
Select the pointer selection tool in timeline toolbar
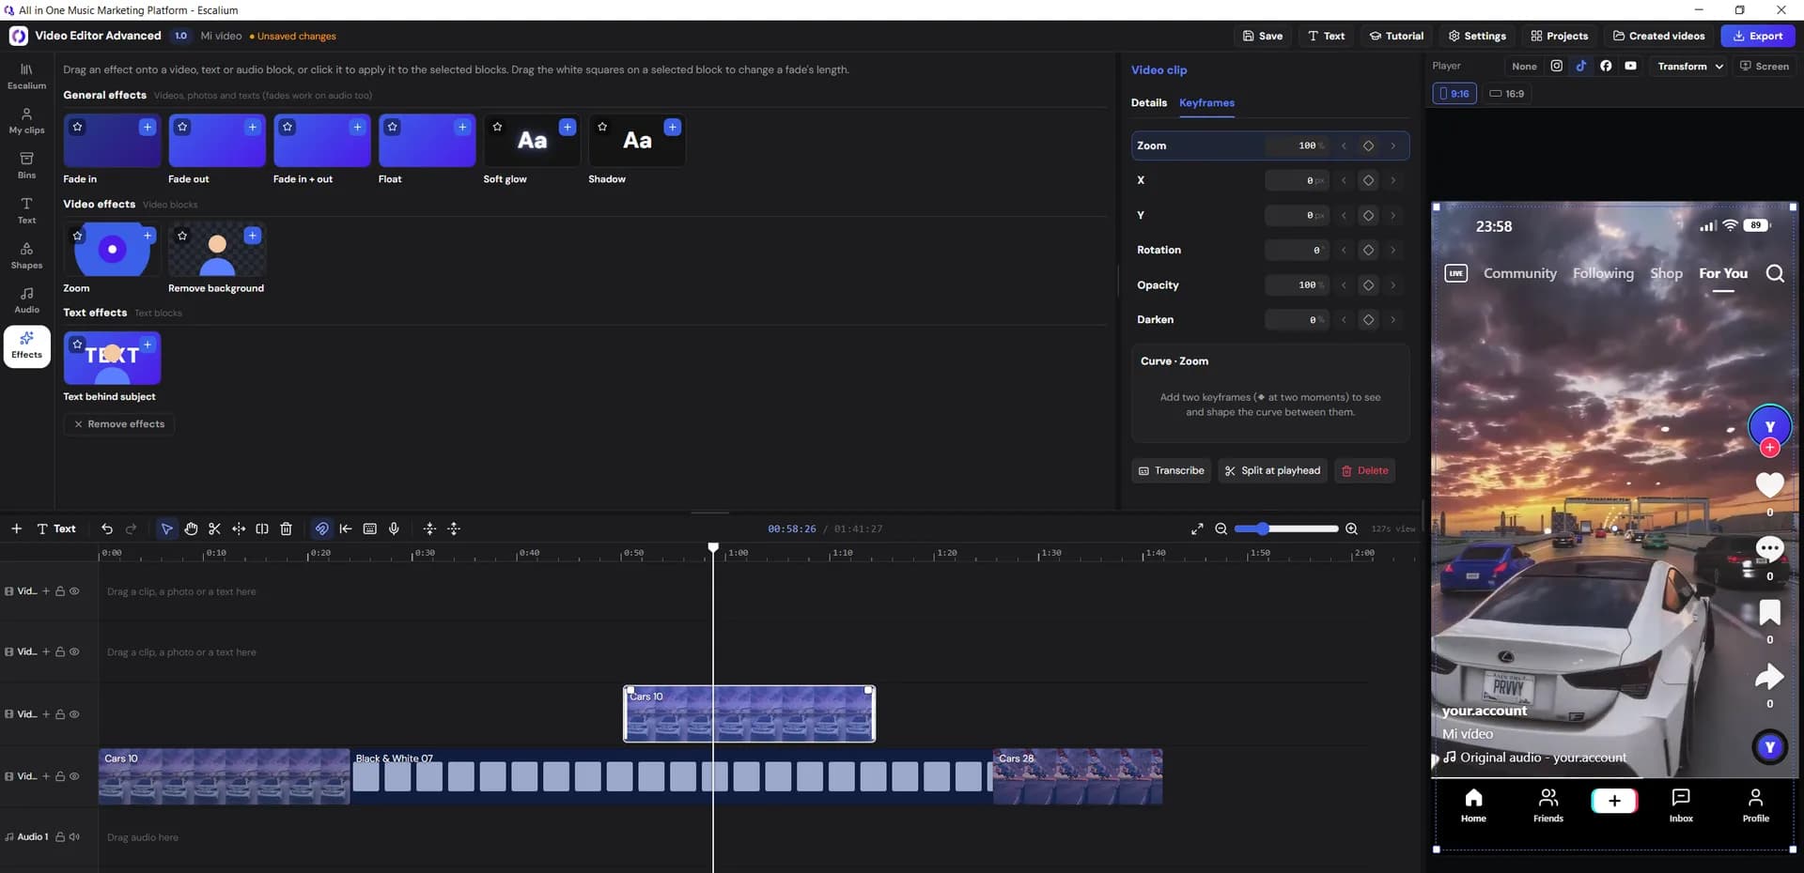point(166,528)
